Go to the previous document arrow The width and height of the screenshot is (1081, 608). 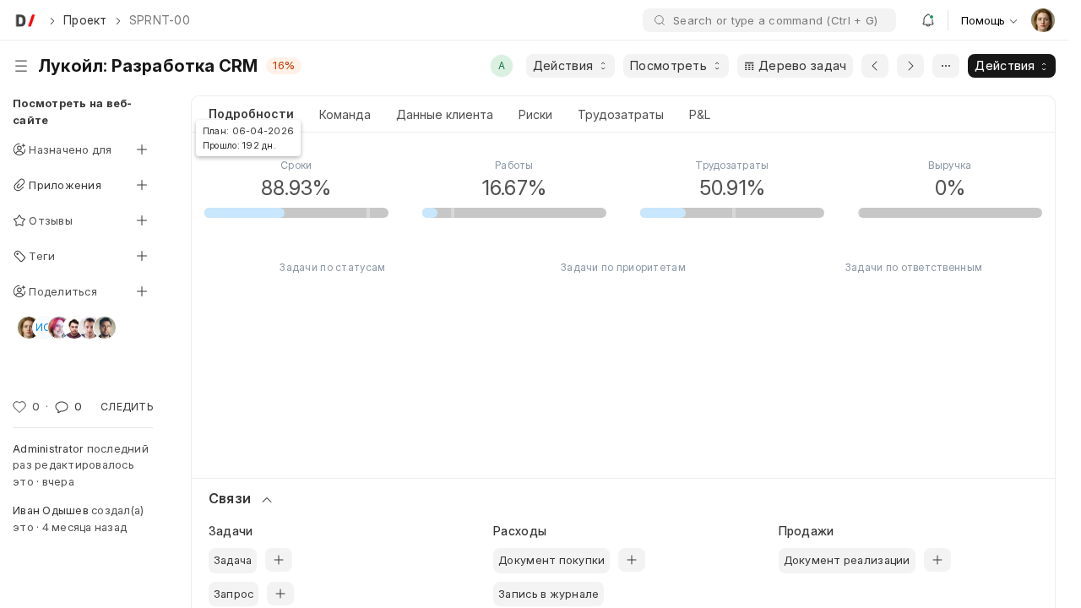(875, 66)
